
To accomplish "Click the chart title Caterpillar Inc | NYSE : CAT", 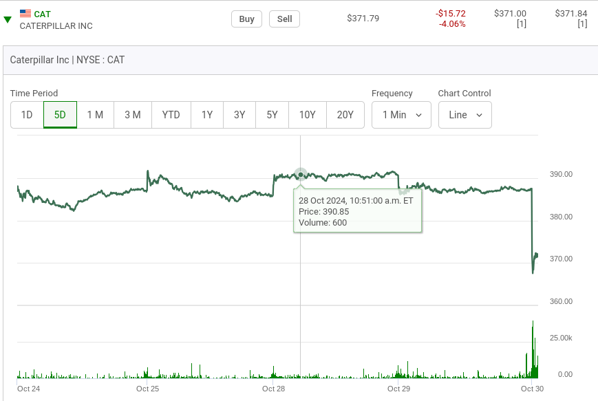I will [x=67, y=60].
